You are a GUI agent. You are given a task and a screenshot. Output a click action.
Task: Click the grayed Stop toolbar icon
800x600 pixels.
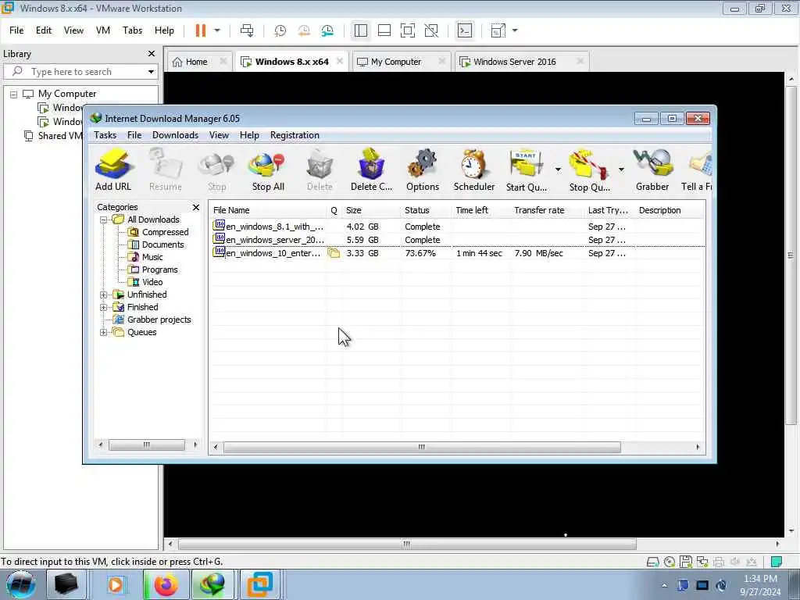tap(217, 170)
